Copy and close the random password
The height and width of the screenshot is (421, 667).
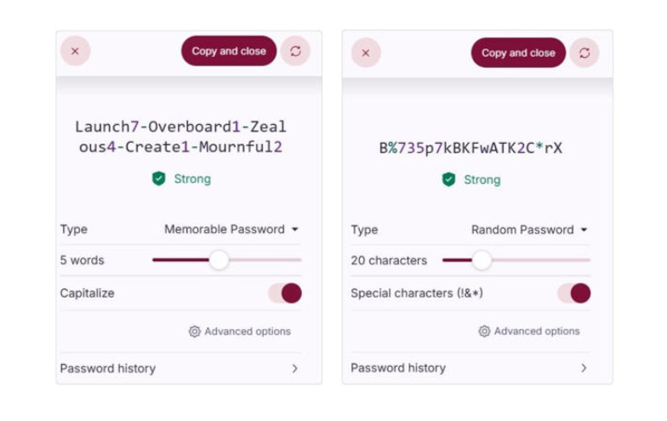click(x=518, y=53)
